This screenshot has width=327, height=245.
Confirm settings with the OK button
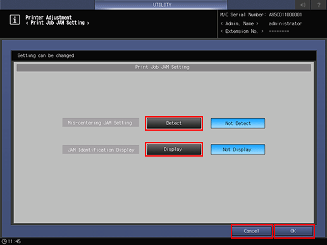293,231
